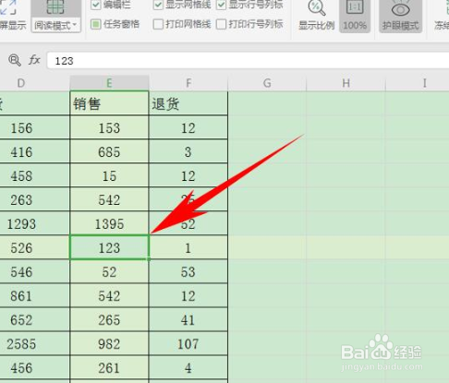This screenshot has width=449, height=383.
Task: Select the cell containing 652
Action: point(34,319)
